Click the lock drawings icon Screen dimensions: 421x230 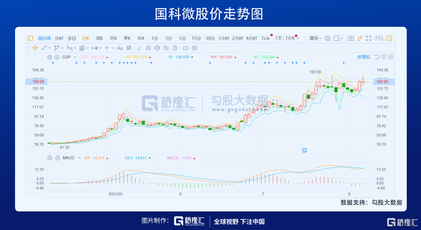click(157, 48)
